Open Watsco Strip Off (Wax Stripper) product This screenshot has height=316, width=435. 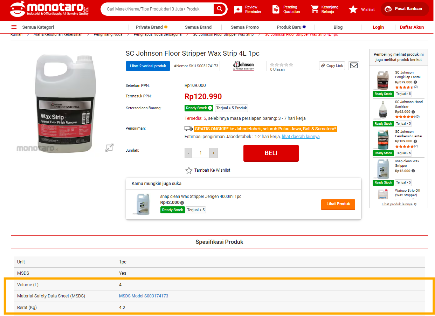point(408,193)
